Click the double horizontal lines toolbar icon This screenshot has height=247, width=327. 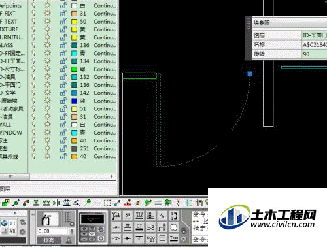tap(158, 203)
